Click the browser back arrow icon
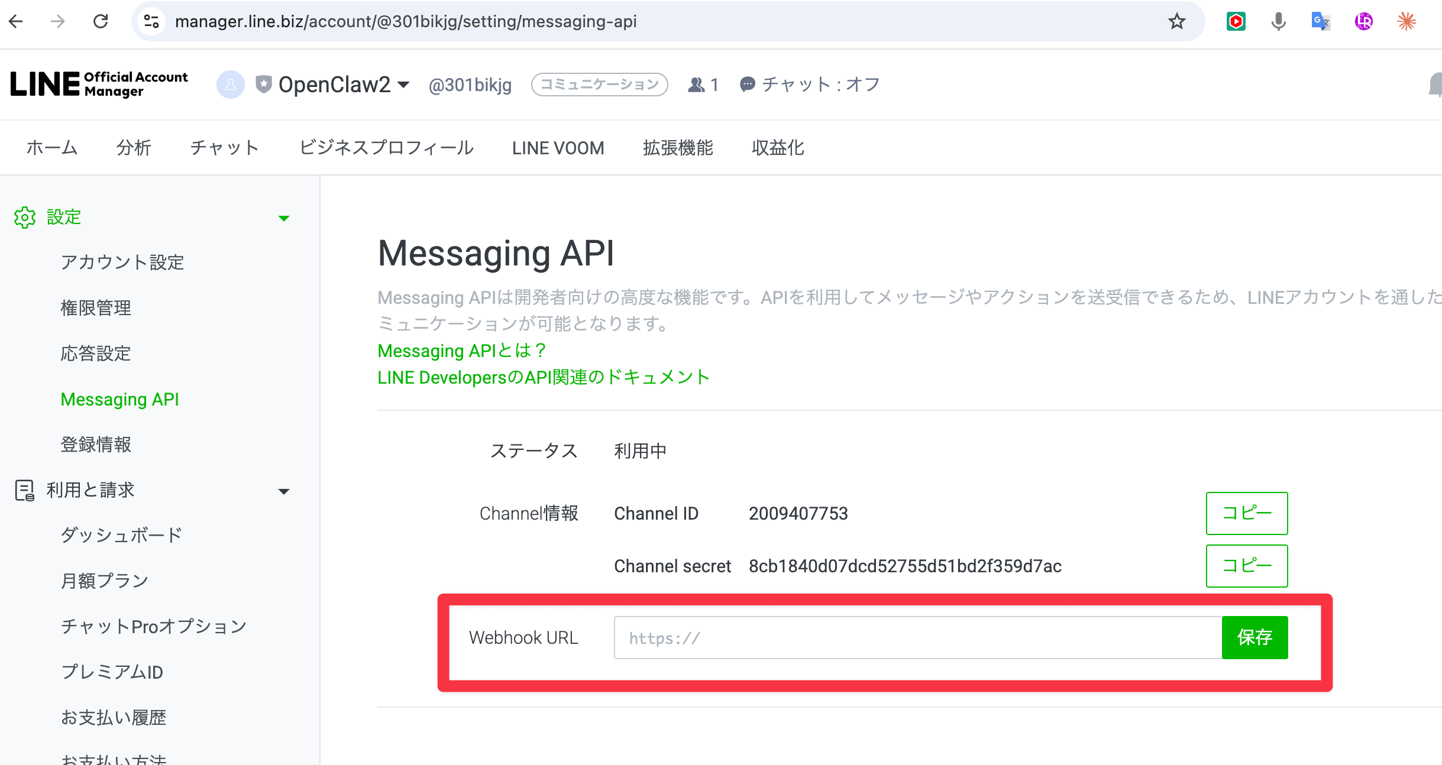The width and height of the screenshot is (1442, 765). [16, 22]
